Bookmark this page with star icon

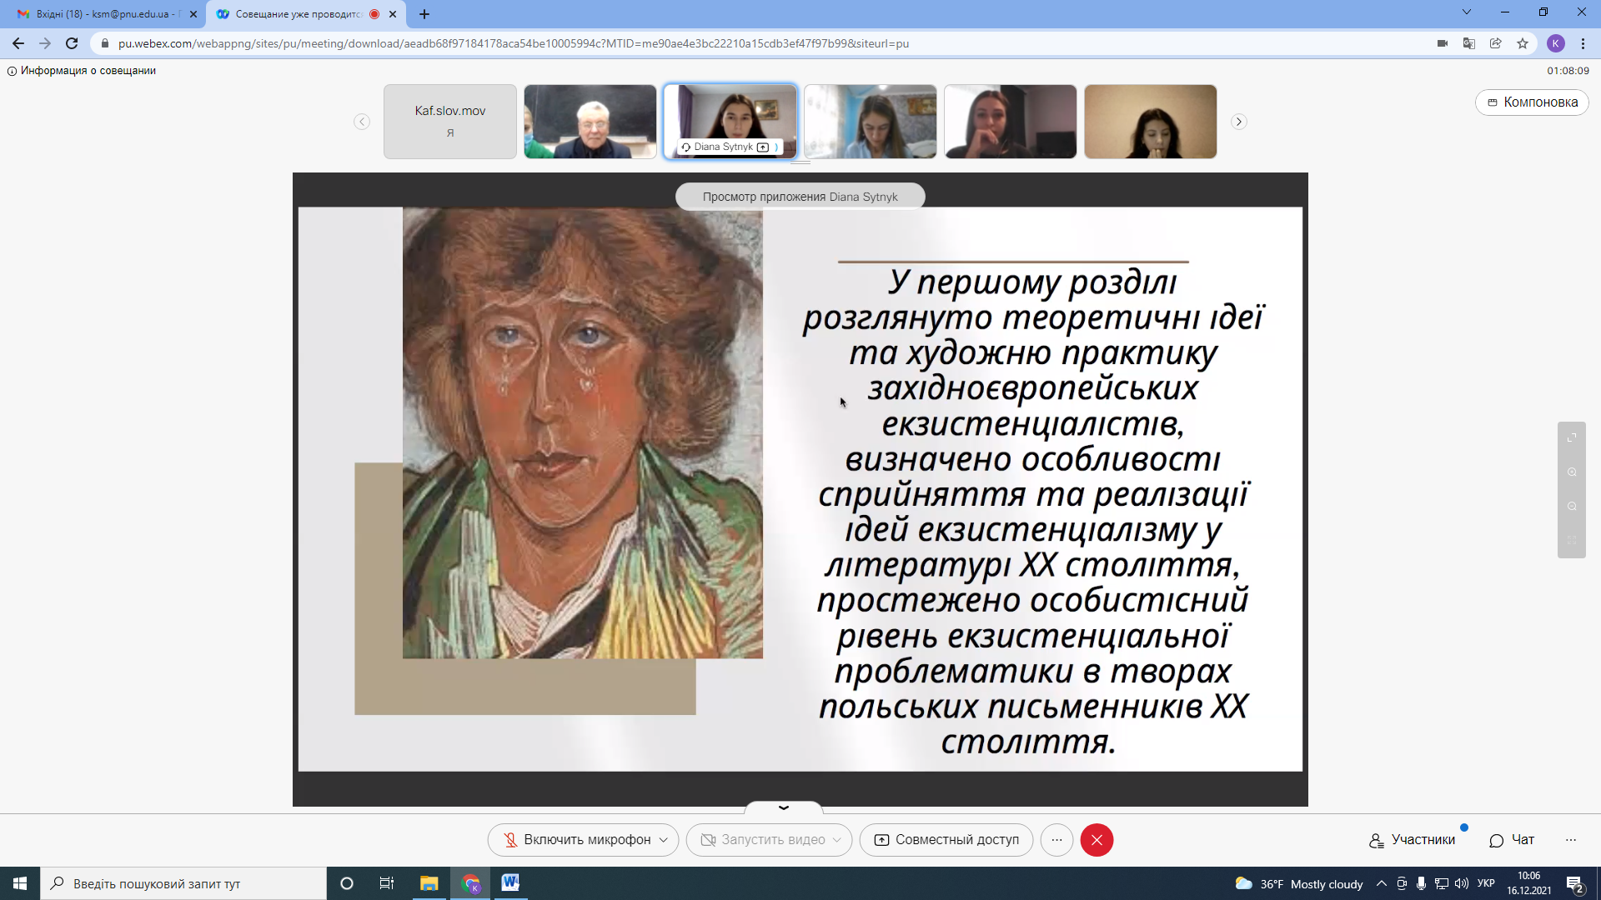[x=1523, y=43]
